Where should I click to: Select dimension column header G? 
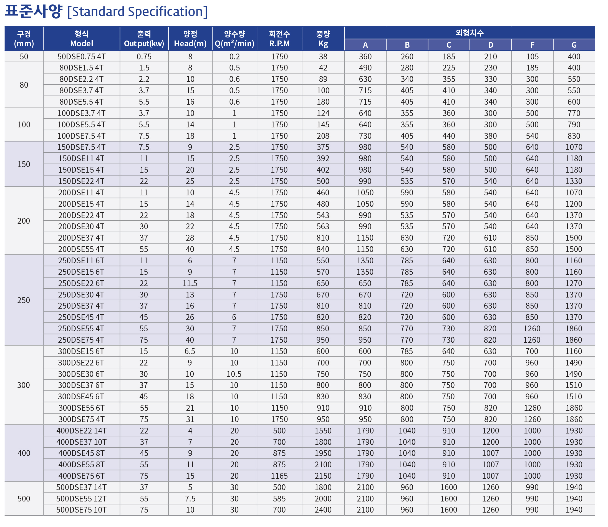[x=574, y=45]
